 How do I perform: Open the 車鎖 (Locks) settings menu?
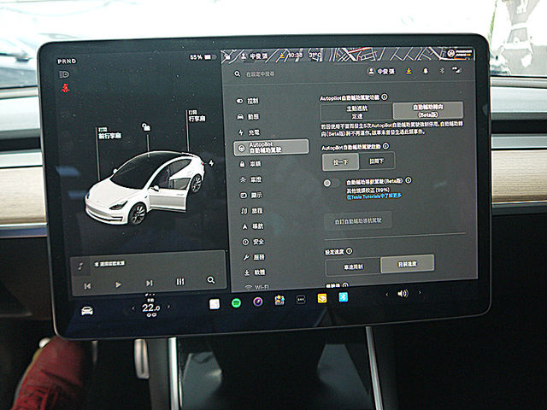coord(250,163)
